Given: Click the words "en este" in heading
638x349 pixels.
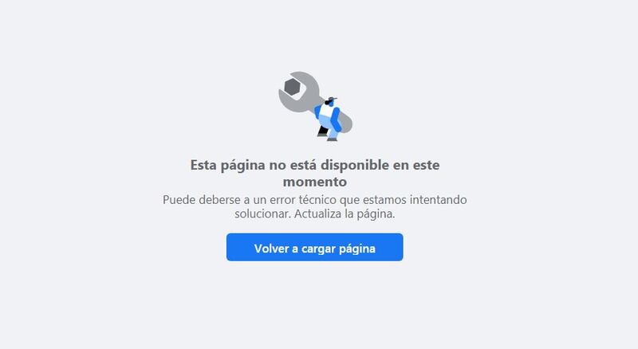Looking at the screenshot, I should (x=415, y=165).
